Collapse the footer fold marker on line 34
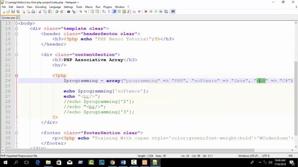This screenshot has width=298, height=167. [x=17, y=133]
